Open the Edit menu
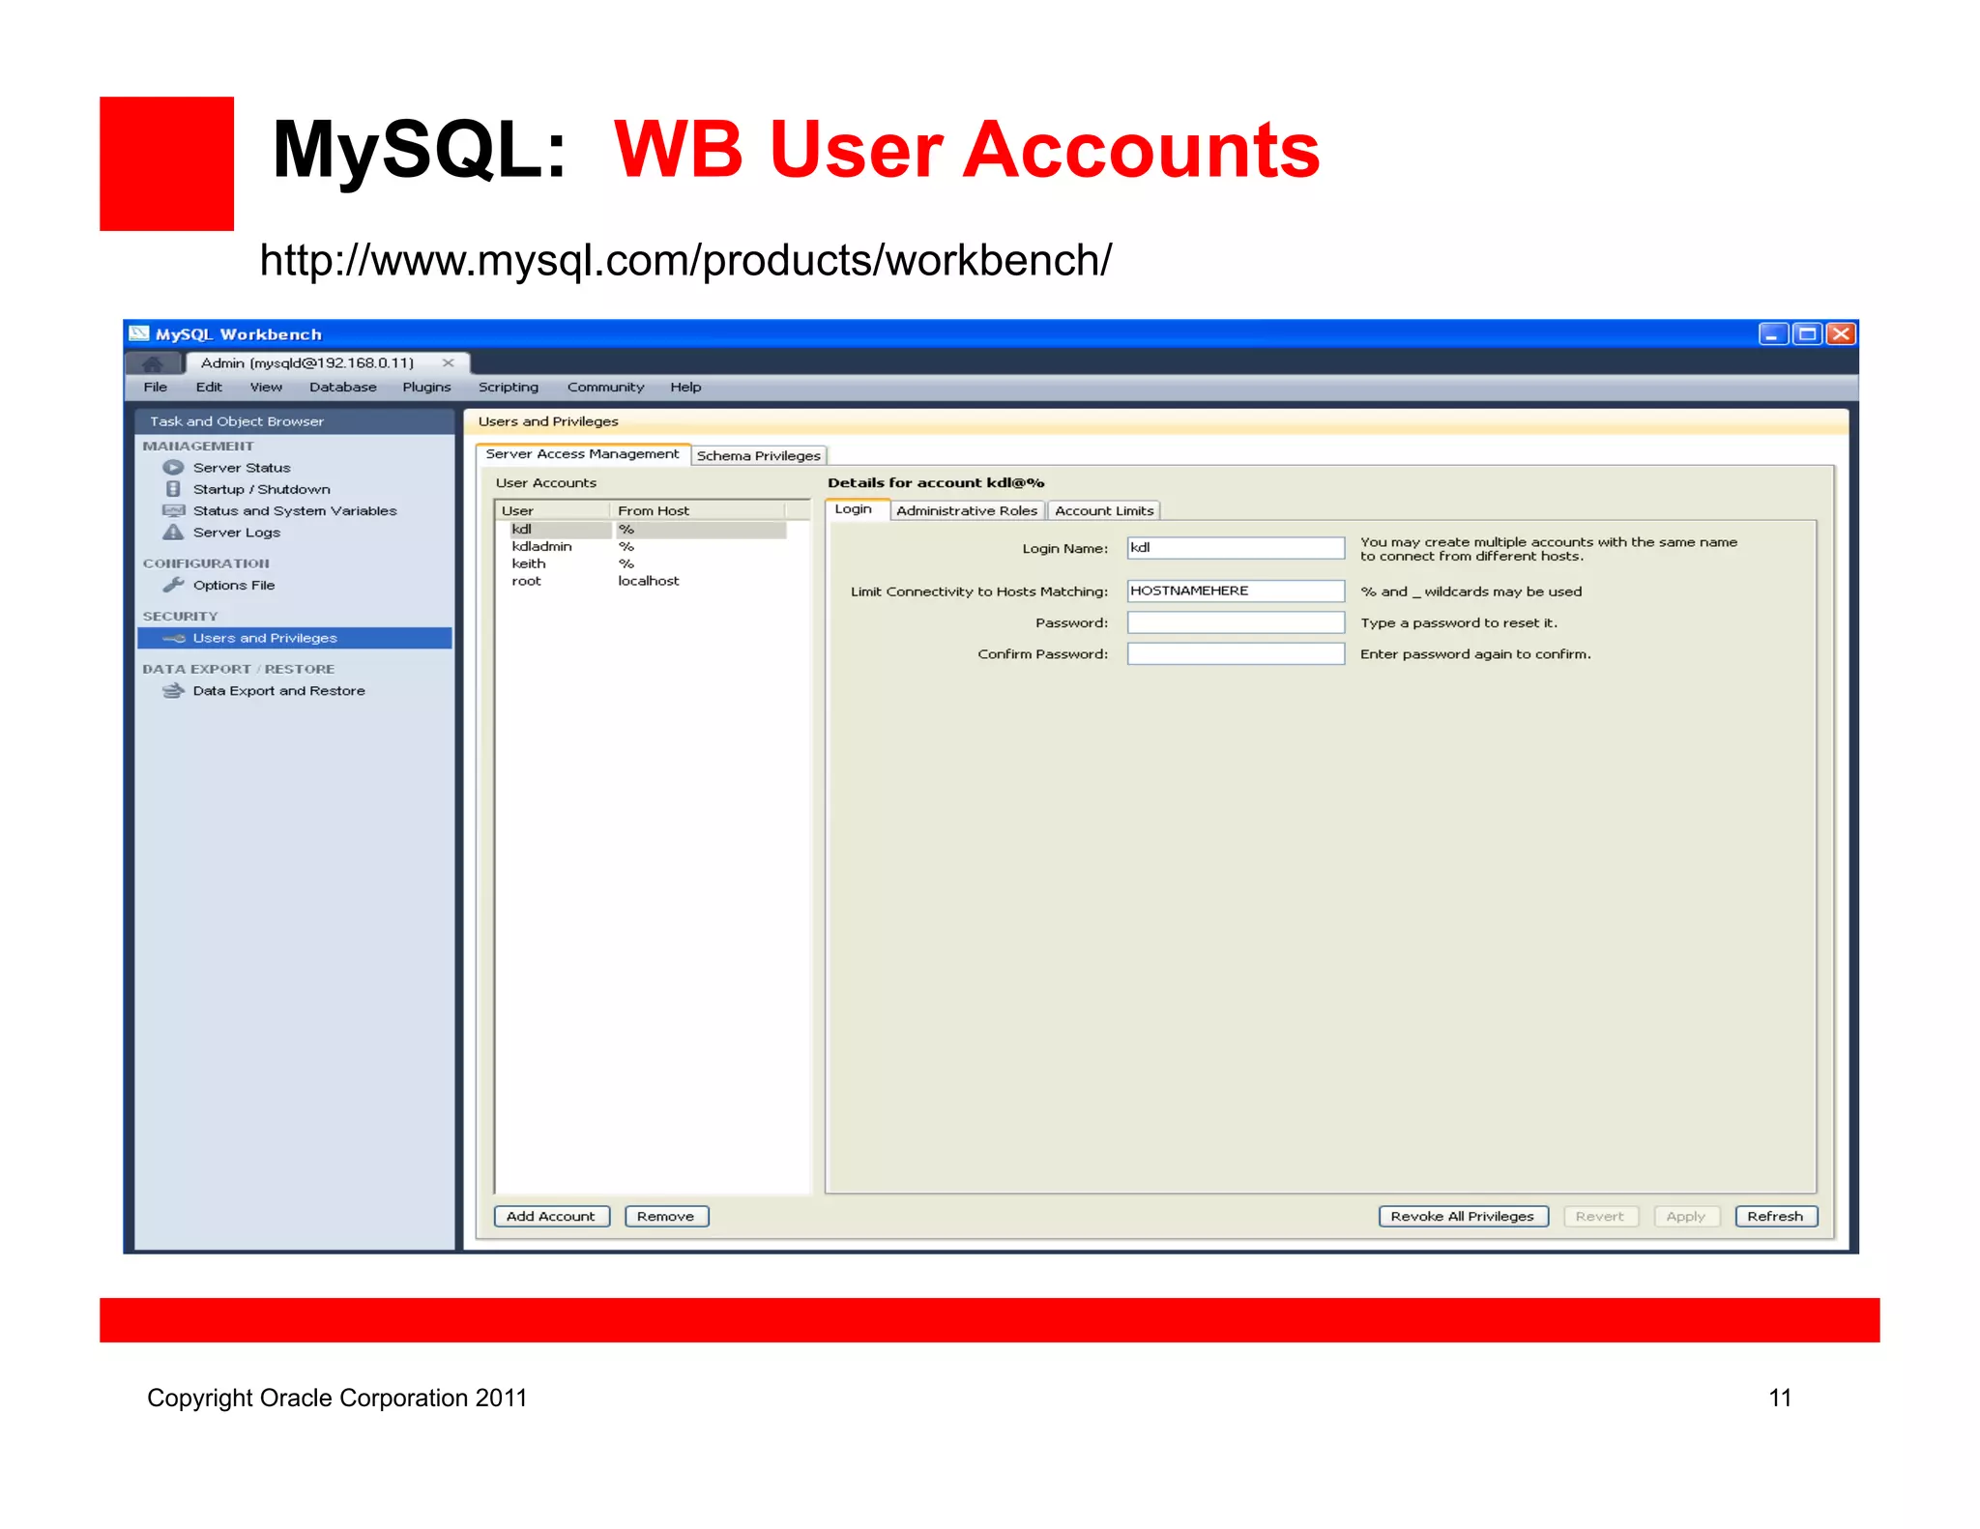The image size is (1980, 1529). [x=209, y=388]
